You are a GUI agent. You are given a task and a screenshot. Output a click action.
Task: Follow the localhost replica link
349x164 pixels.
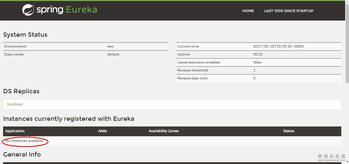pyautogui.click(x=15, y=104)
